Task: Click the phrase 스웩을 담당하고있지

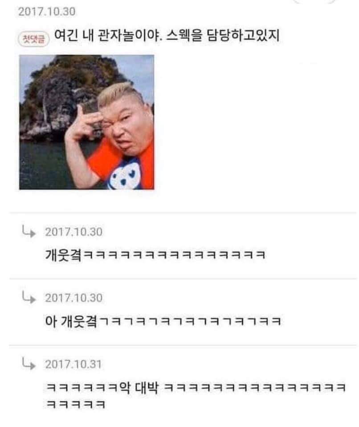Action: [223, 36]
